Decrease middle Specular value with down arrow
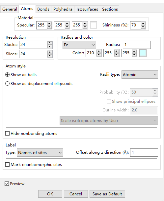Screen dimensions: 164x201 tap(67, 27)
